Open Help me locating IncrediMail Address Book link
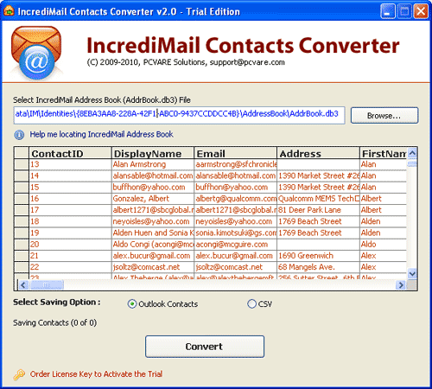The image size is (432, 389). click(x=102, y=134)
